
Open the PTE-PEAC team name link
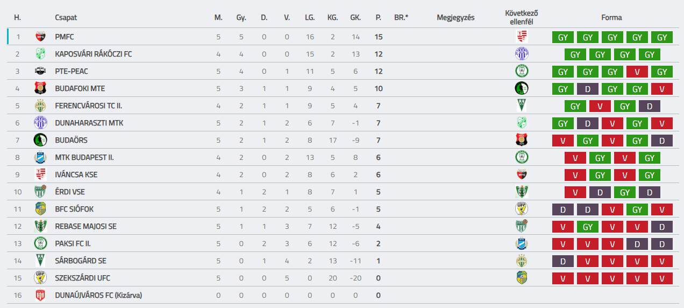point(72,71)
